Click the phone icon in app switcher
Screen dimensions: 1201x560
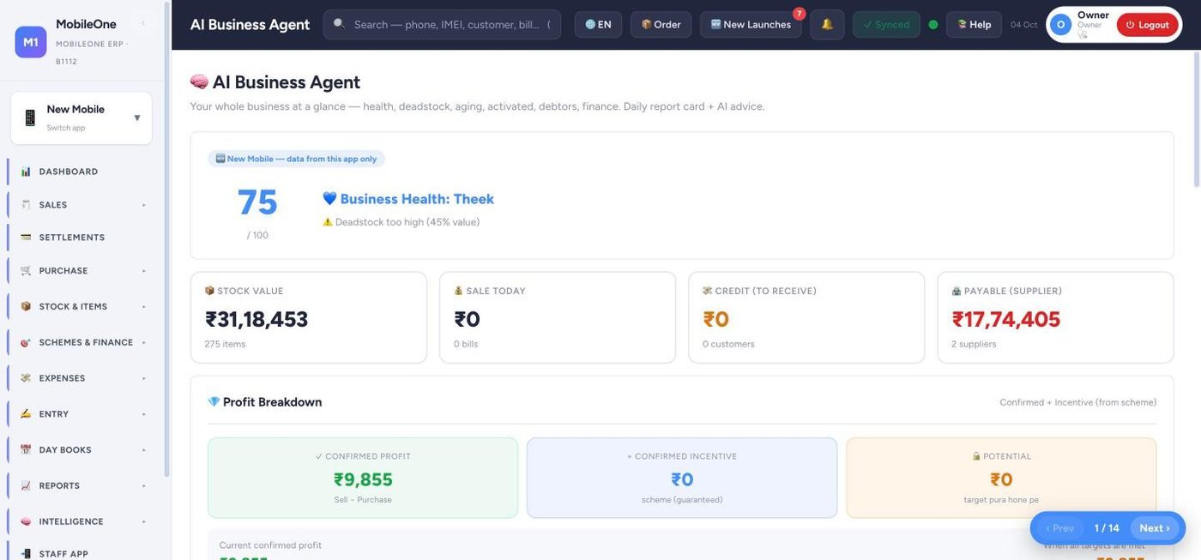(x=30, y=117)
